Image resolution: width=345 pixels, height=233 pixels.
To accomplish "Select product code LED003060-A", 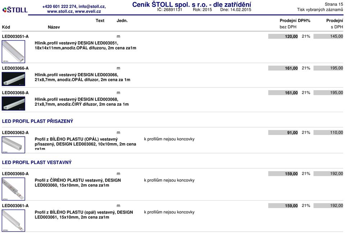I will click(x=15, y=174).
